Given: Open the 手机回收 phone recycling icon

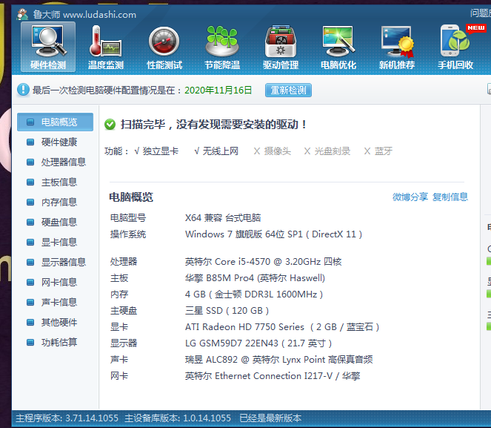Looking at the screenshot, I should pyautogui.click(x=455, y=46).
